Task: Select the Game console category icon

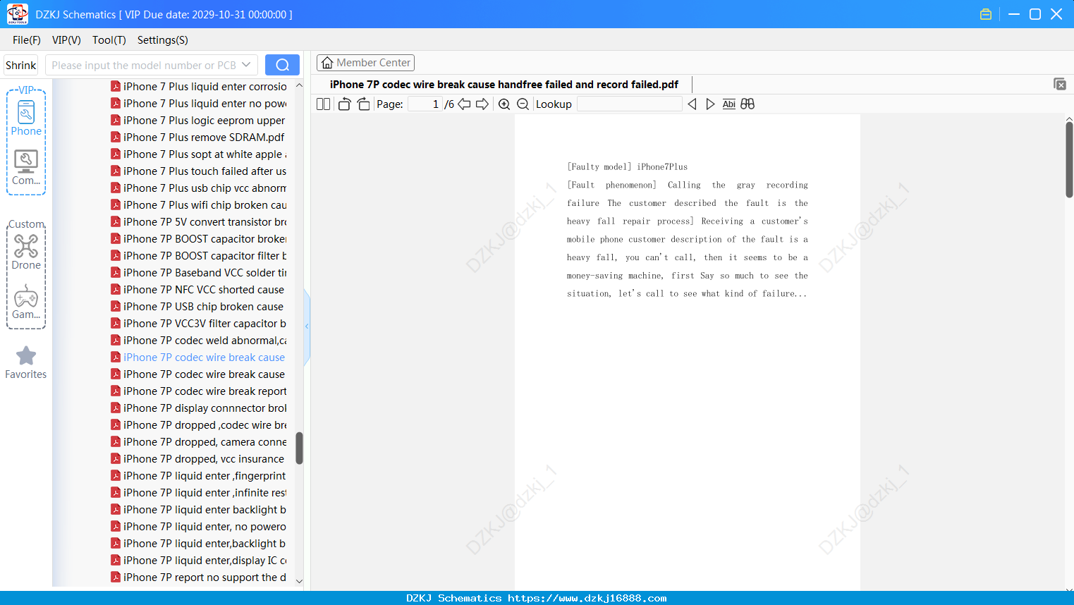Action: tap(26, 301)
